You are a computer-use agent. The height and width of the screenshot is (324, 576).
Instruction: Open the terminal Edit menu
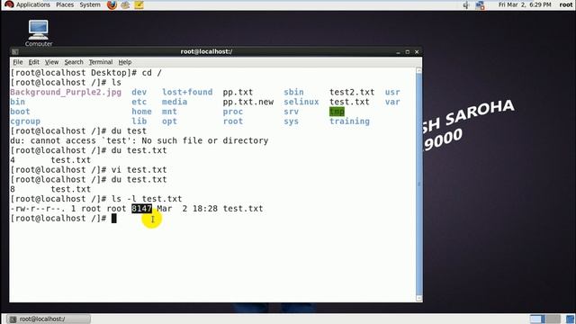click(34, 62)
